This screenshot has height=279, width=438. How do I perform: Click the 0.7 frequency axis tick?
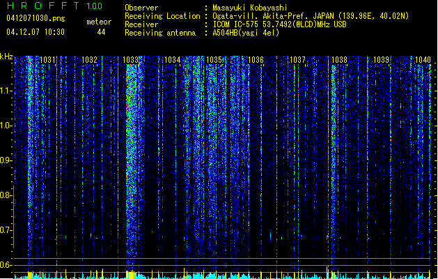(x=6, y=230)
